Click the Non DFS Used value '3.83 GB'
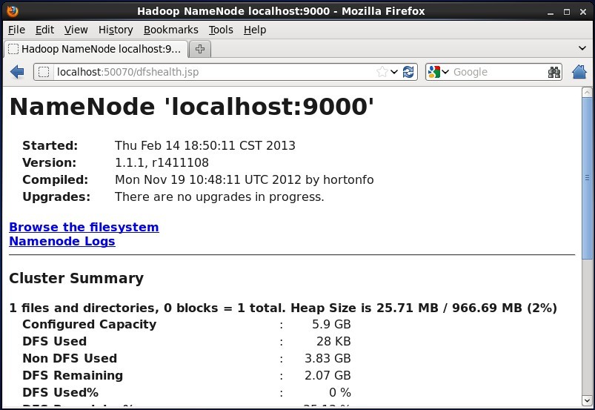The image size is (595, 410). click(x=328, y=358)
